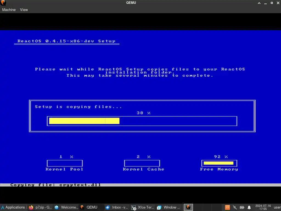Click the clock showing 2024-07-16 17:55

point(263,207)
